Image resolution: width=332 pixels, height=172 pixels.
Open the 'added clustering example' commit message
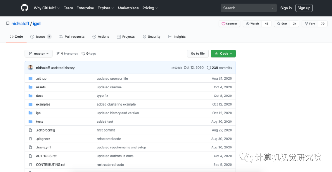(x=116, y=104)
